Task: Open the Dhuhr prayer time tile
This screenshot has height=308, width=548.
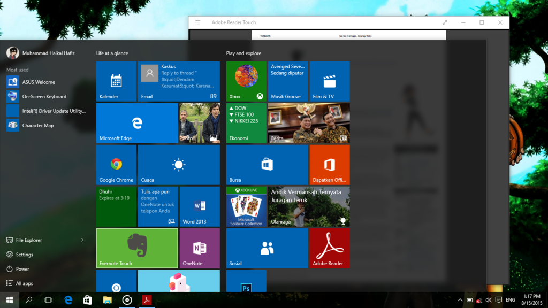Action: [x=116, y=206]
